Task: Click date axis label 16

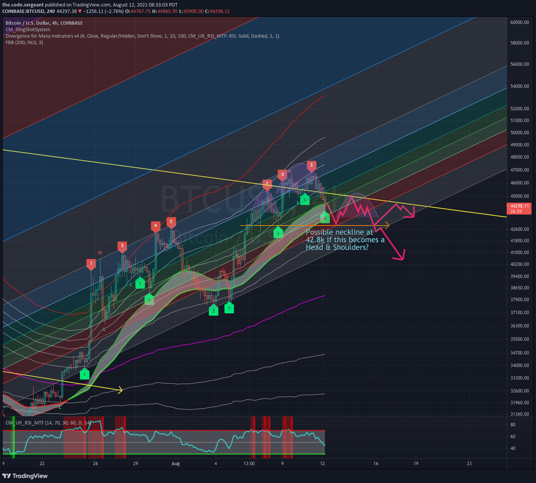Action: 376,463
